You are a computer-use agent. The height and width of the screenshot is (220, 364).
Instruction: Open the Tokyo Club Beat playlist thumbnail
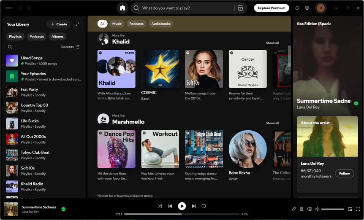(204, 149)
